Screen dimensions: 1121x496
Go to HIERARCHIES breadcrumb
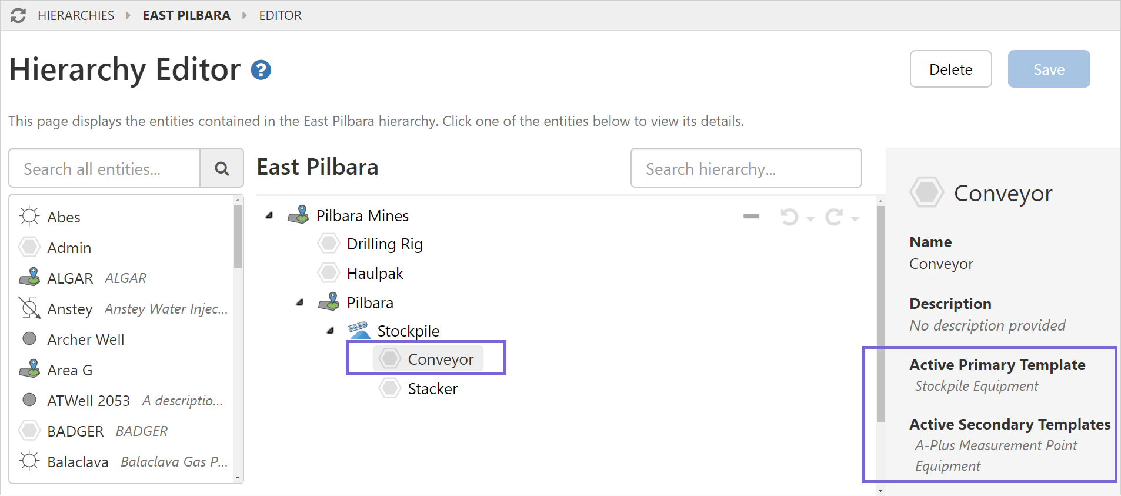(76, 16)
